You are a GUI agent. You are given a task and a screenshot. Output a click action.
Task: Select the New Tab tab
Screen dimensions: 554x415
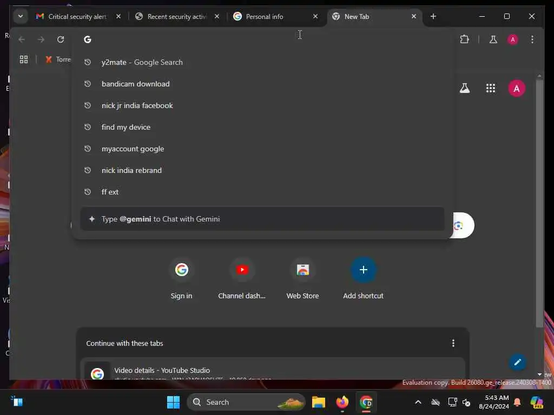tap(374, 16)
